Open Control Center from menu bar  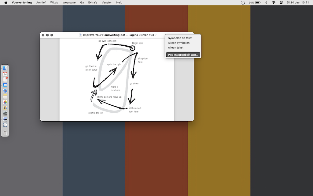282,2
